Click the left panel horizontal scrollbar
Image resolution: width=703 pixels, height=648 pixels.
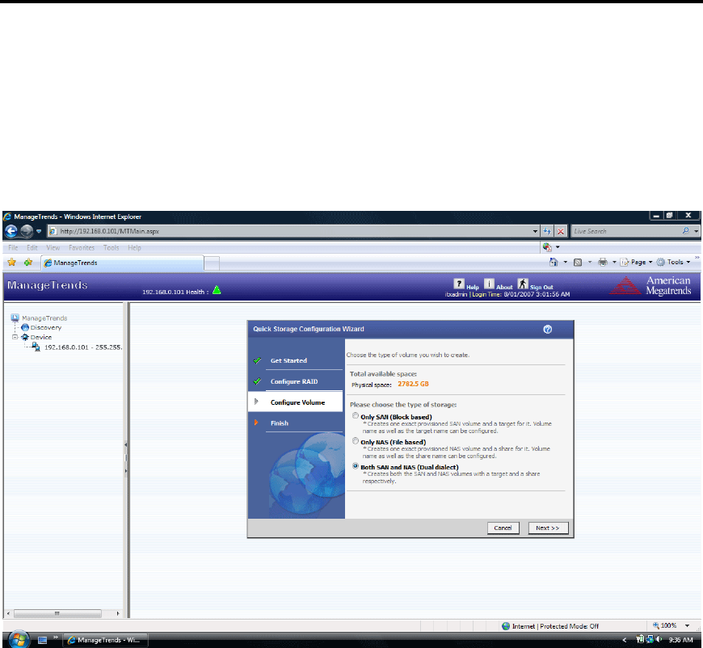pos(57,613)
